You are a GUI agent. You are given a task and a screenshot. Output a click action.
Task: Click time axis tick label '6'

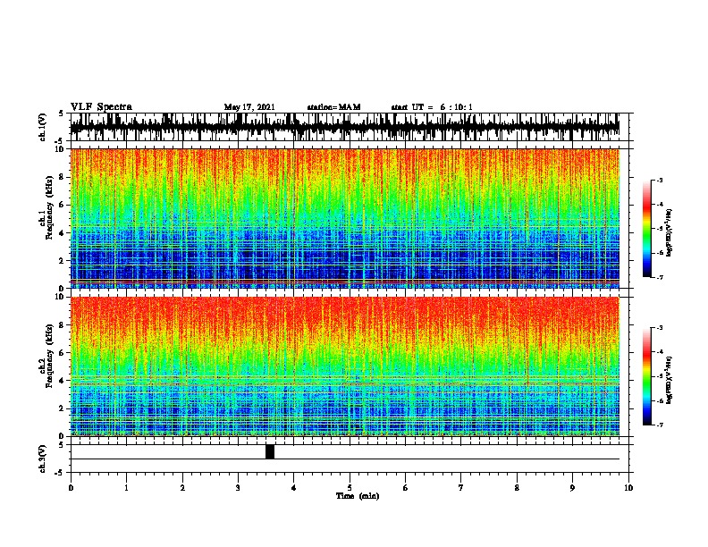(x=405, y=488)
